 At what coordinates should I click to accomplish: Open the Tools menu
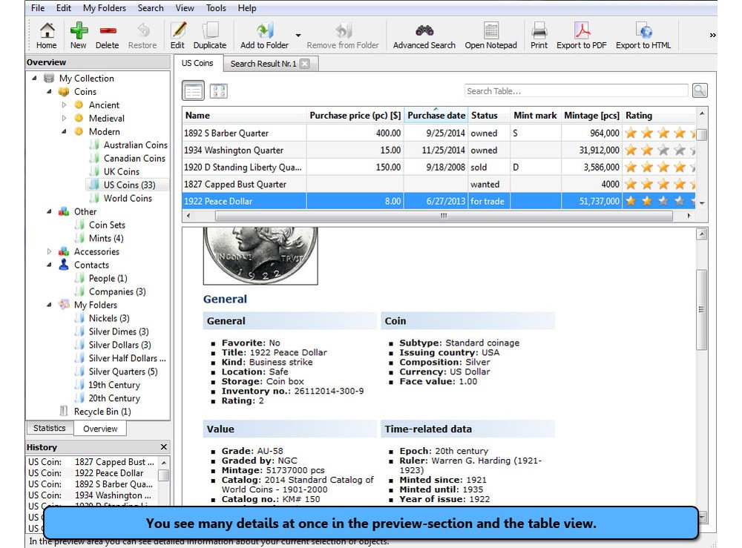click(x=215, y=8)
